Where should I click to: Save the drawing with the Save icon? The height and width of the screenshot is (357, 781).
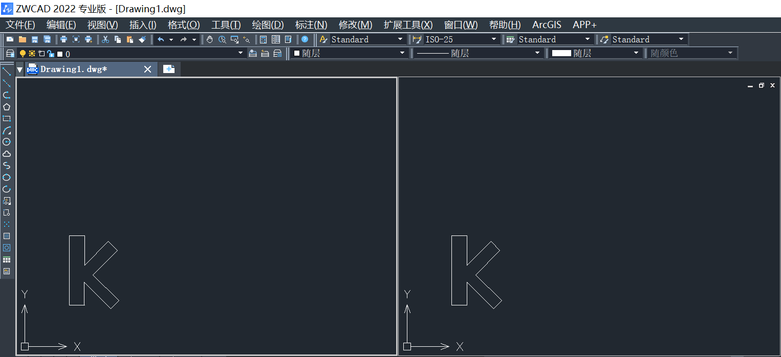(35, 39)
